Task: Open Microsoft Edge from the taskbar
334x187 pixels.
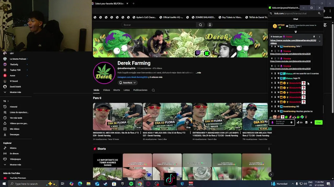Action: click(80, 184)
